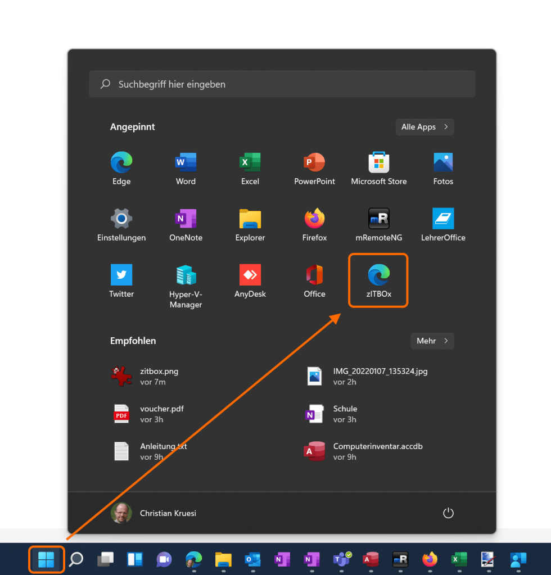
Task: Open the Twitter pinned tile
Action: [x=121, y=280]
